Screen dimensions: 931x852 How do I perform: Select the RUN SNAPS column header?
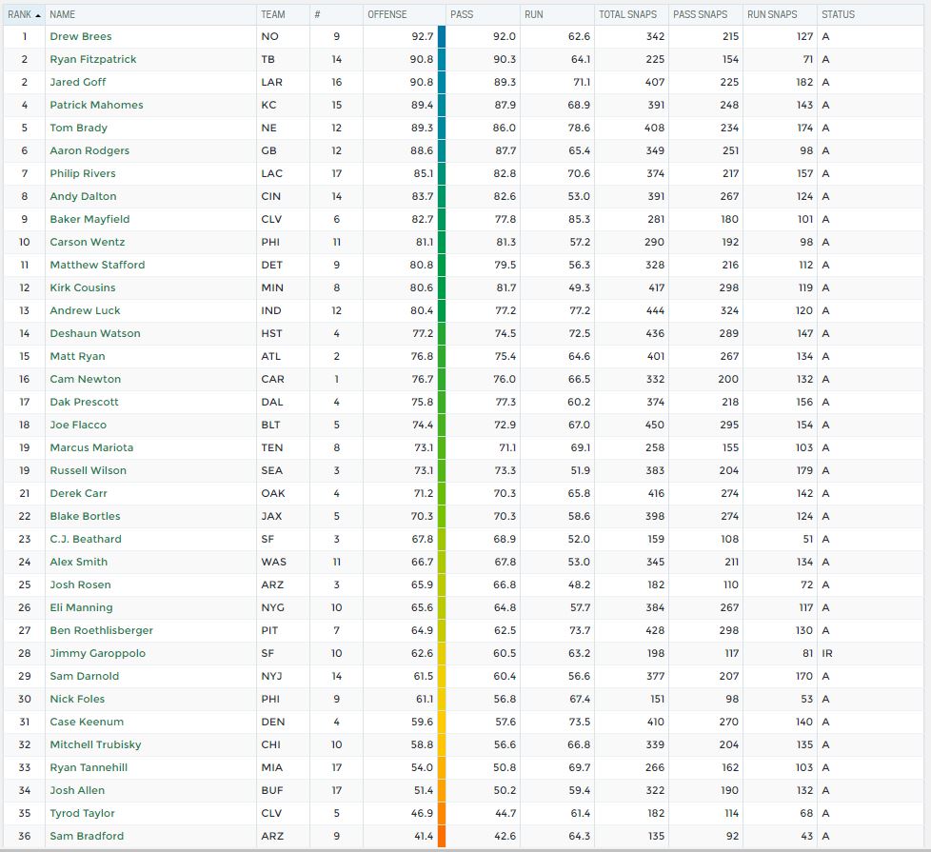pos(772,15)
